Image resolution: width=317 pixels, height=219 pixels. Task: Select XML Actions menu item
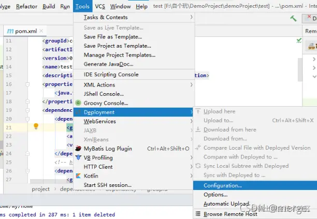coord(134,85)
